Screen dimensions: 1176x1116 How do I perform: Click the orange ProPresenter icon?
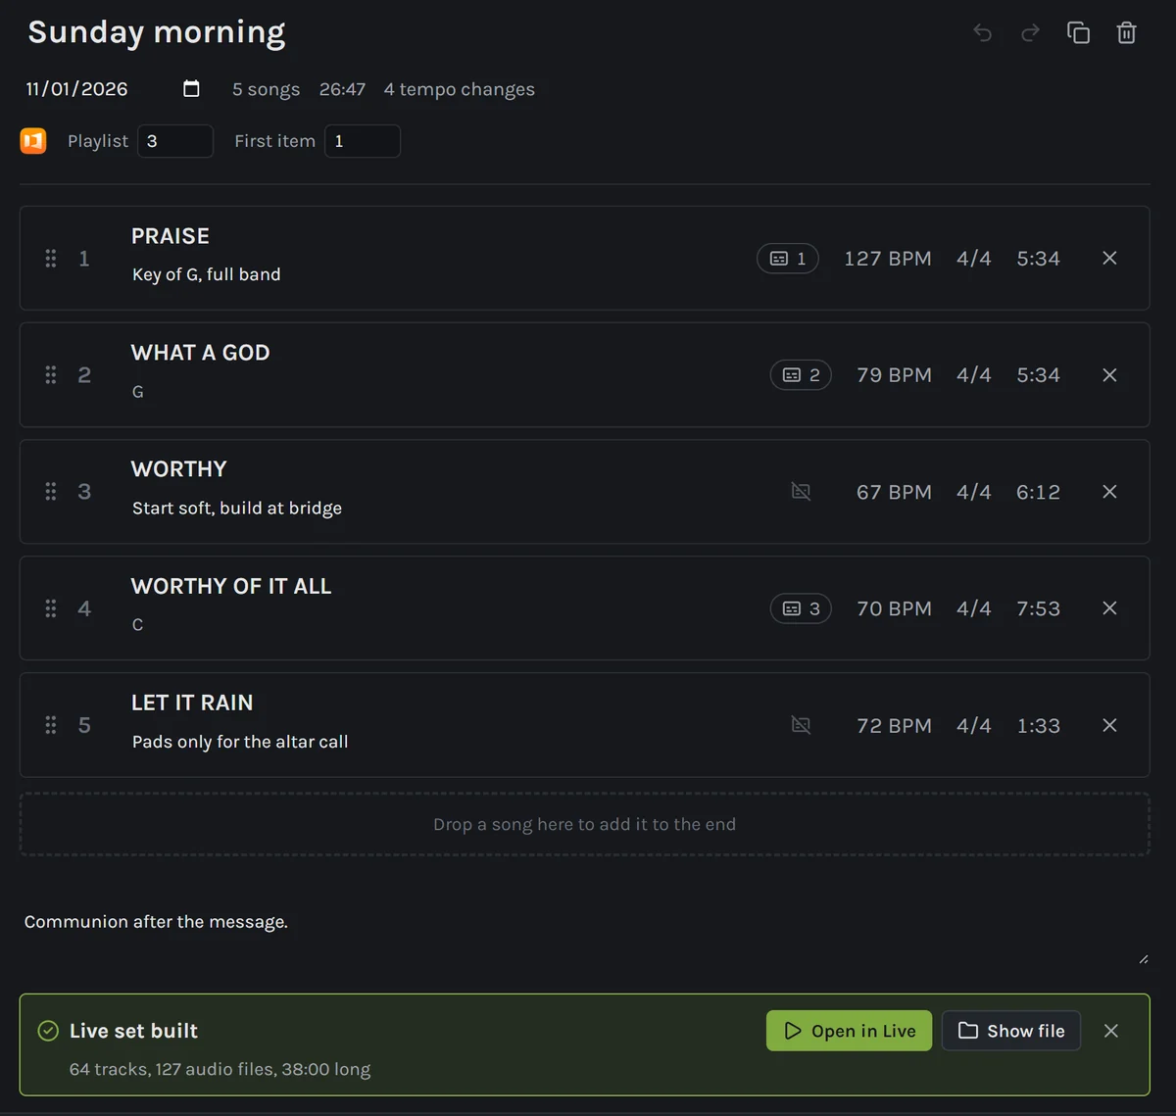33,141
